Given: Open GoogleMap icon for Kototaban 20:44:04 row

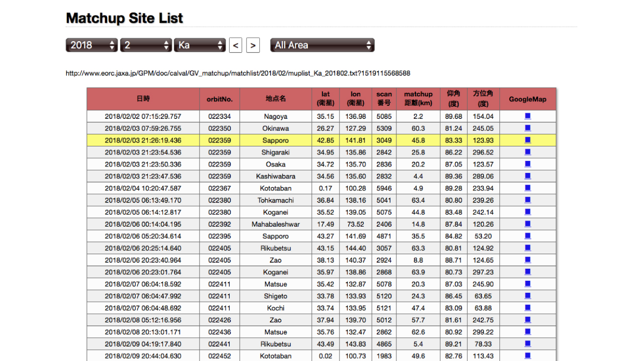Looking at the screenshot, I should [527, 355].
